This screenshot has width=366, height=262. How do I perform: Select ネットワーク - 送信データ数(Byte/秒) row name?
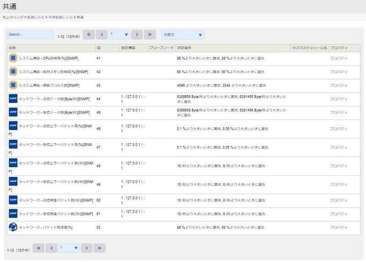click(x=54, y=99)
